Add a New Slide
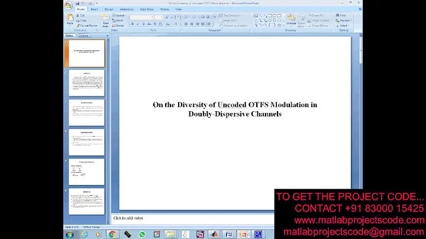This screenshot has height=239, width=426. tap(106, 21)
